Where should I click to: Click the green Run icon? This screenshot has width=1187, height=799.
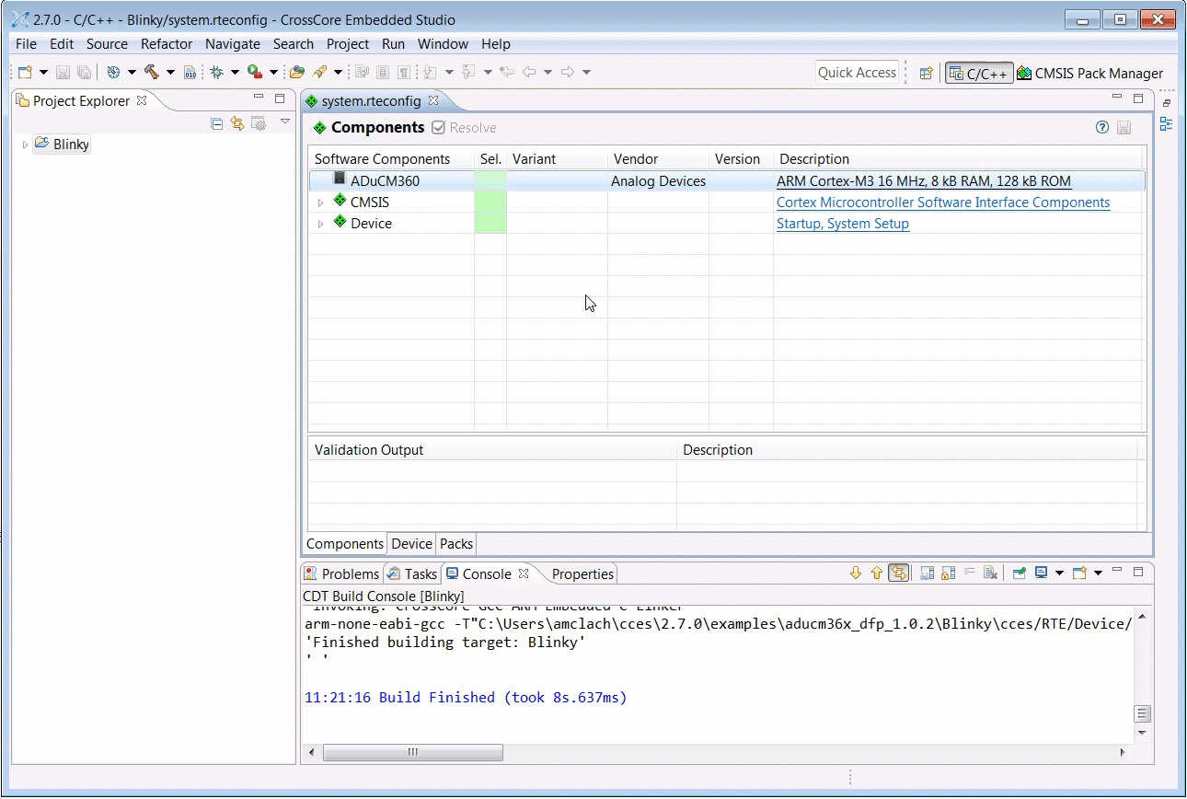255,72
